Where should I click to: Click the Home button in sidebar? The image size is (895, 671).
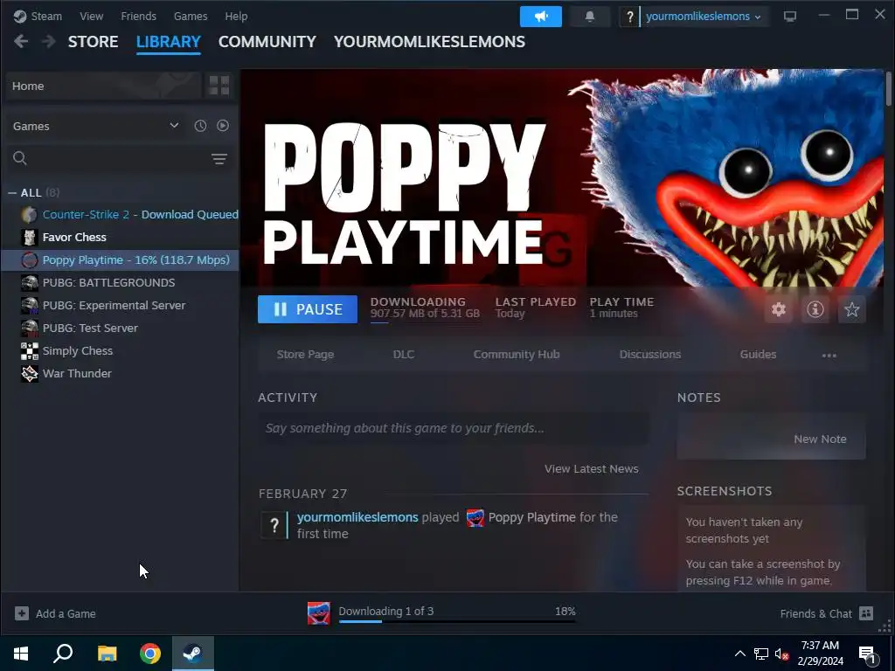103,86
